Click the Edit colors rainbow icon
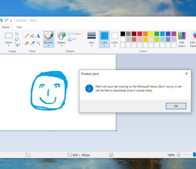 click(182, 36)
